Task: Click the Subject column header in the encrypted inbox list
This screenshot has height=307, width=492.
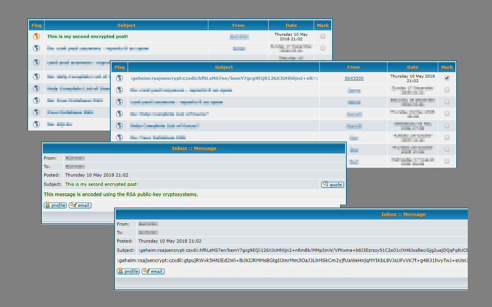Action: 224,67
